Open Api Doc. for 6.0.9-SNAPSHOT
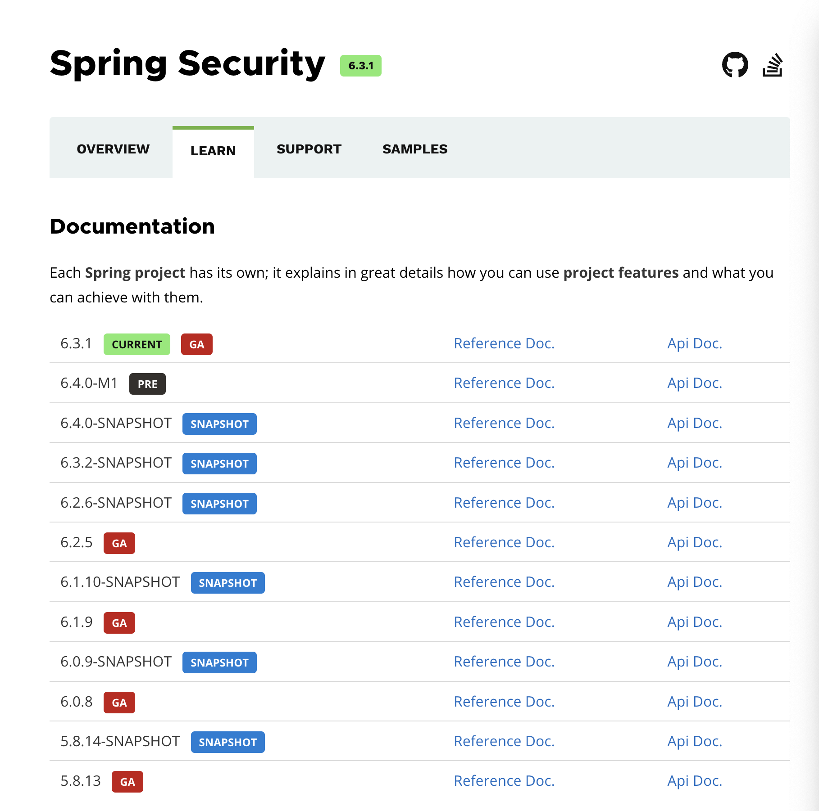Image resolution: width=819 pixels, height=811 pixels. pos(695,662)
